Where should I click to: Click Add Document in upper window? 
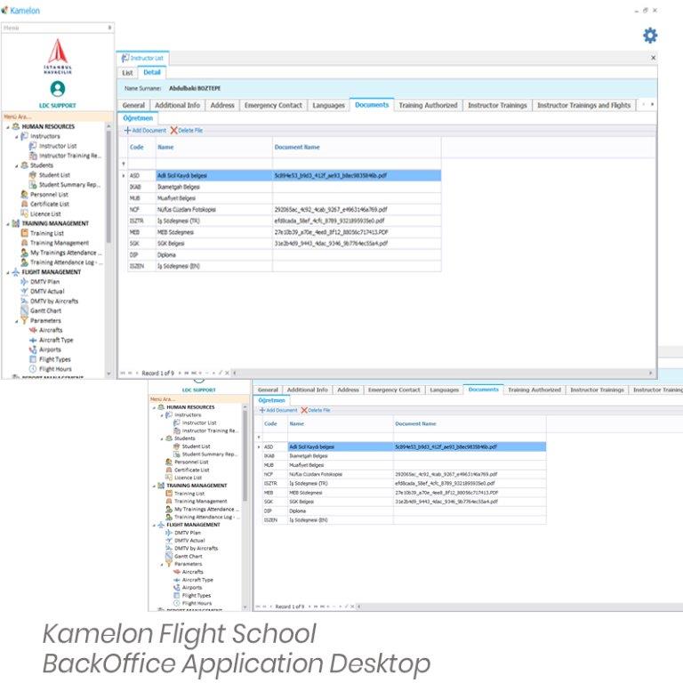point(145,130)
